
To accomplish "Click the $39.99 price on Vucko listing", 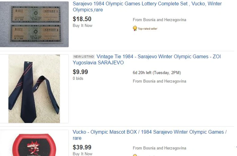I will click(x=82, y=147).
